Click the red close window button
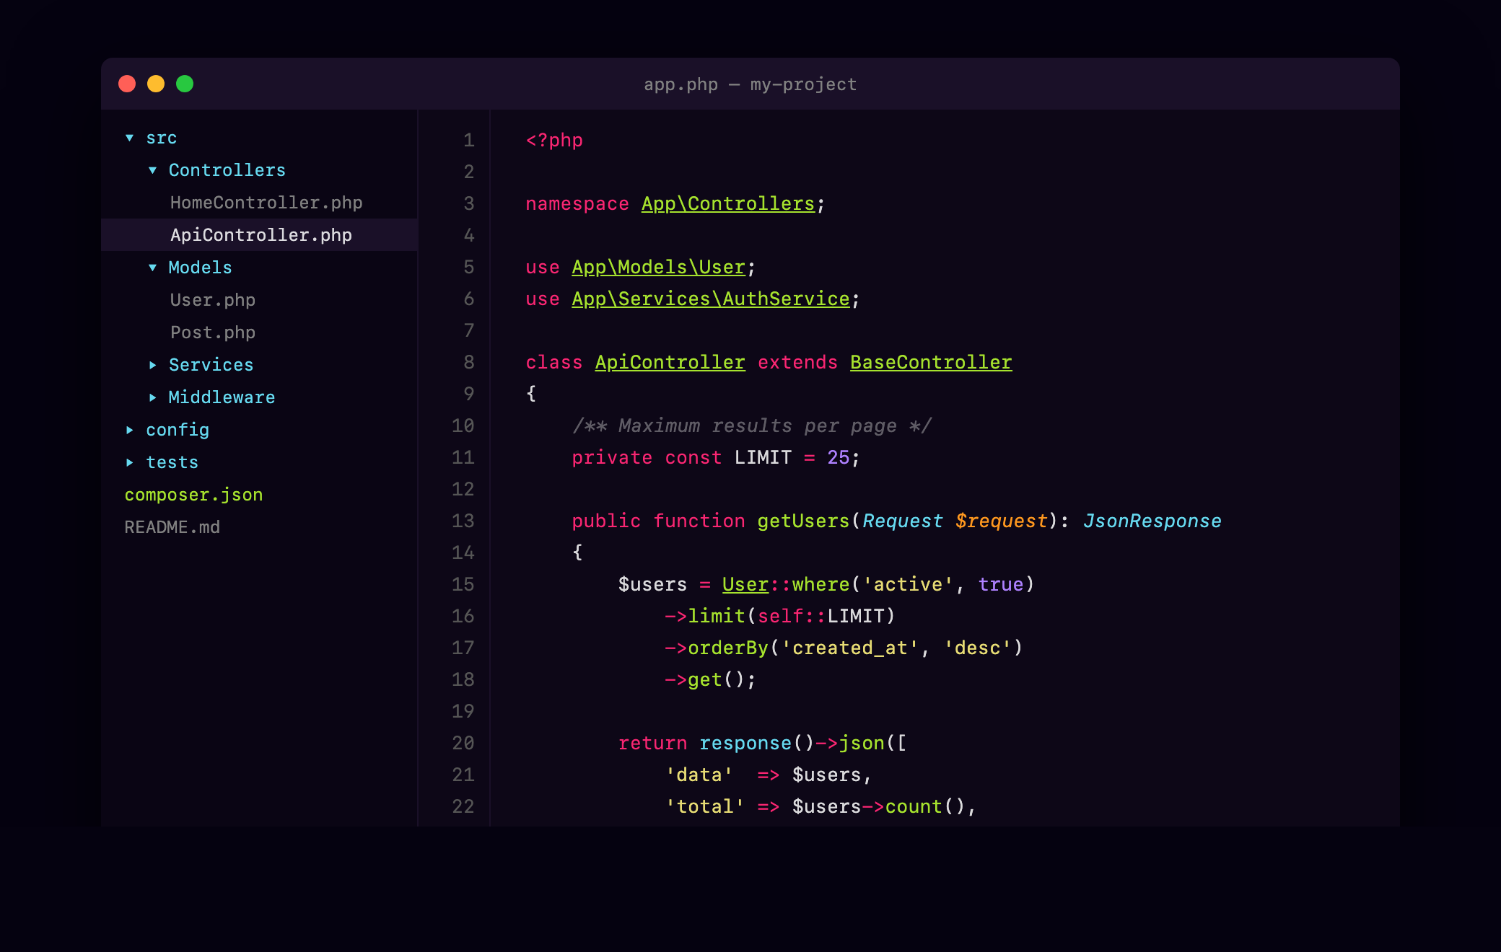The height and width of the screenshot is (952, 1501). point(127,84)
